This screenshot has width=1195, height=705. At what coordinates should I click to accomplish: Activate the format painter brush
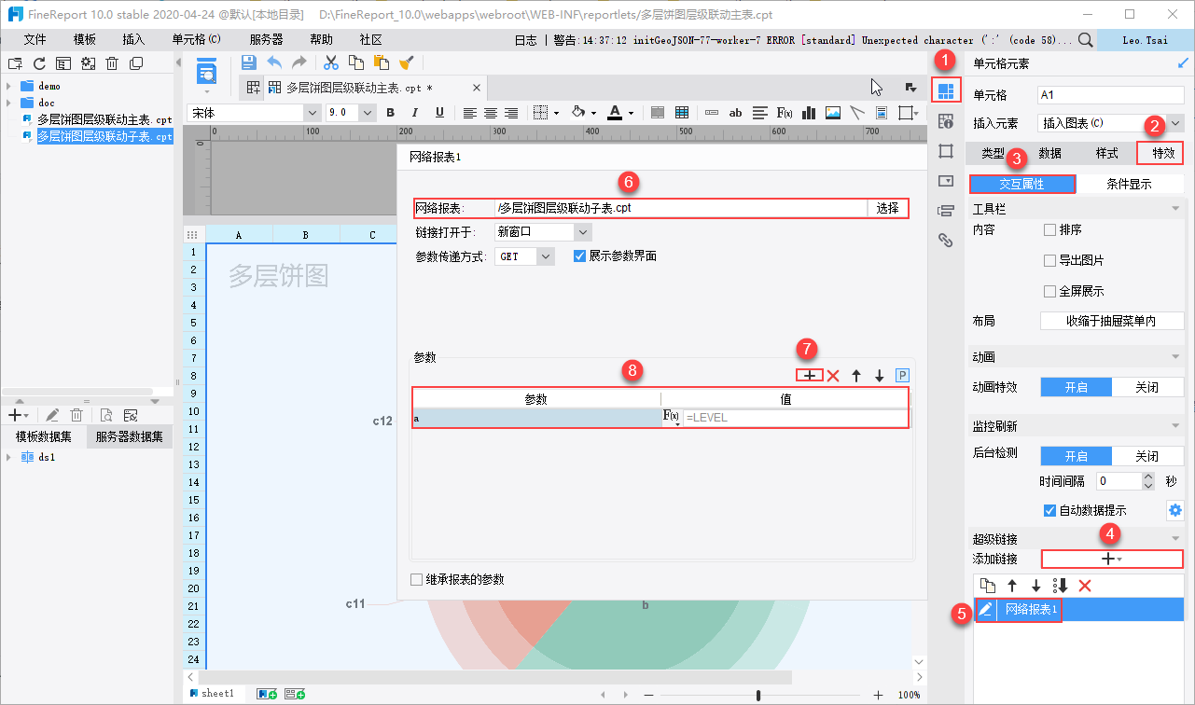[x=406, y=62]
